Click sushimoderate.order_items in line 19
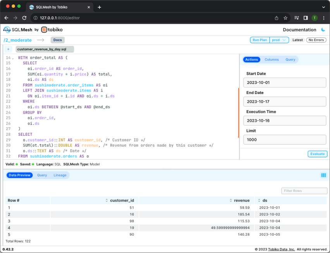 [64, 85]
